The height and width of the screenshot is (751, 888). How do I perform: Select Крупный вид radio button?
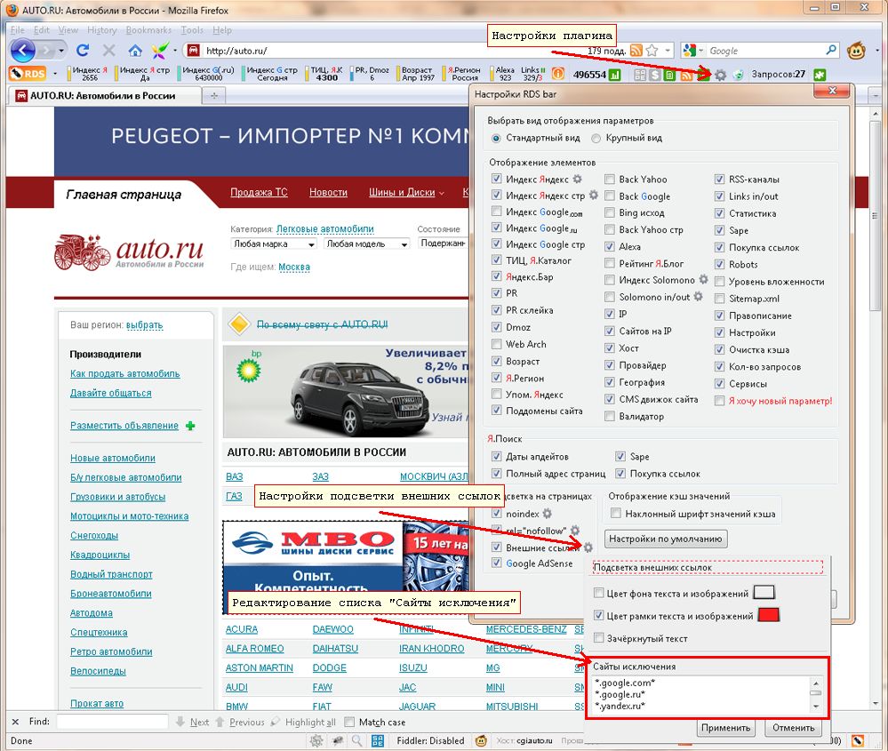pyautogui.click(x=596, y=138)
